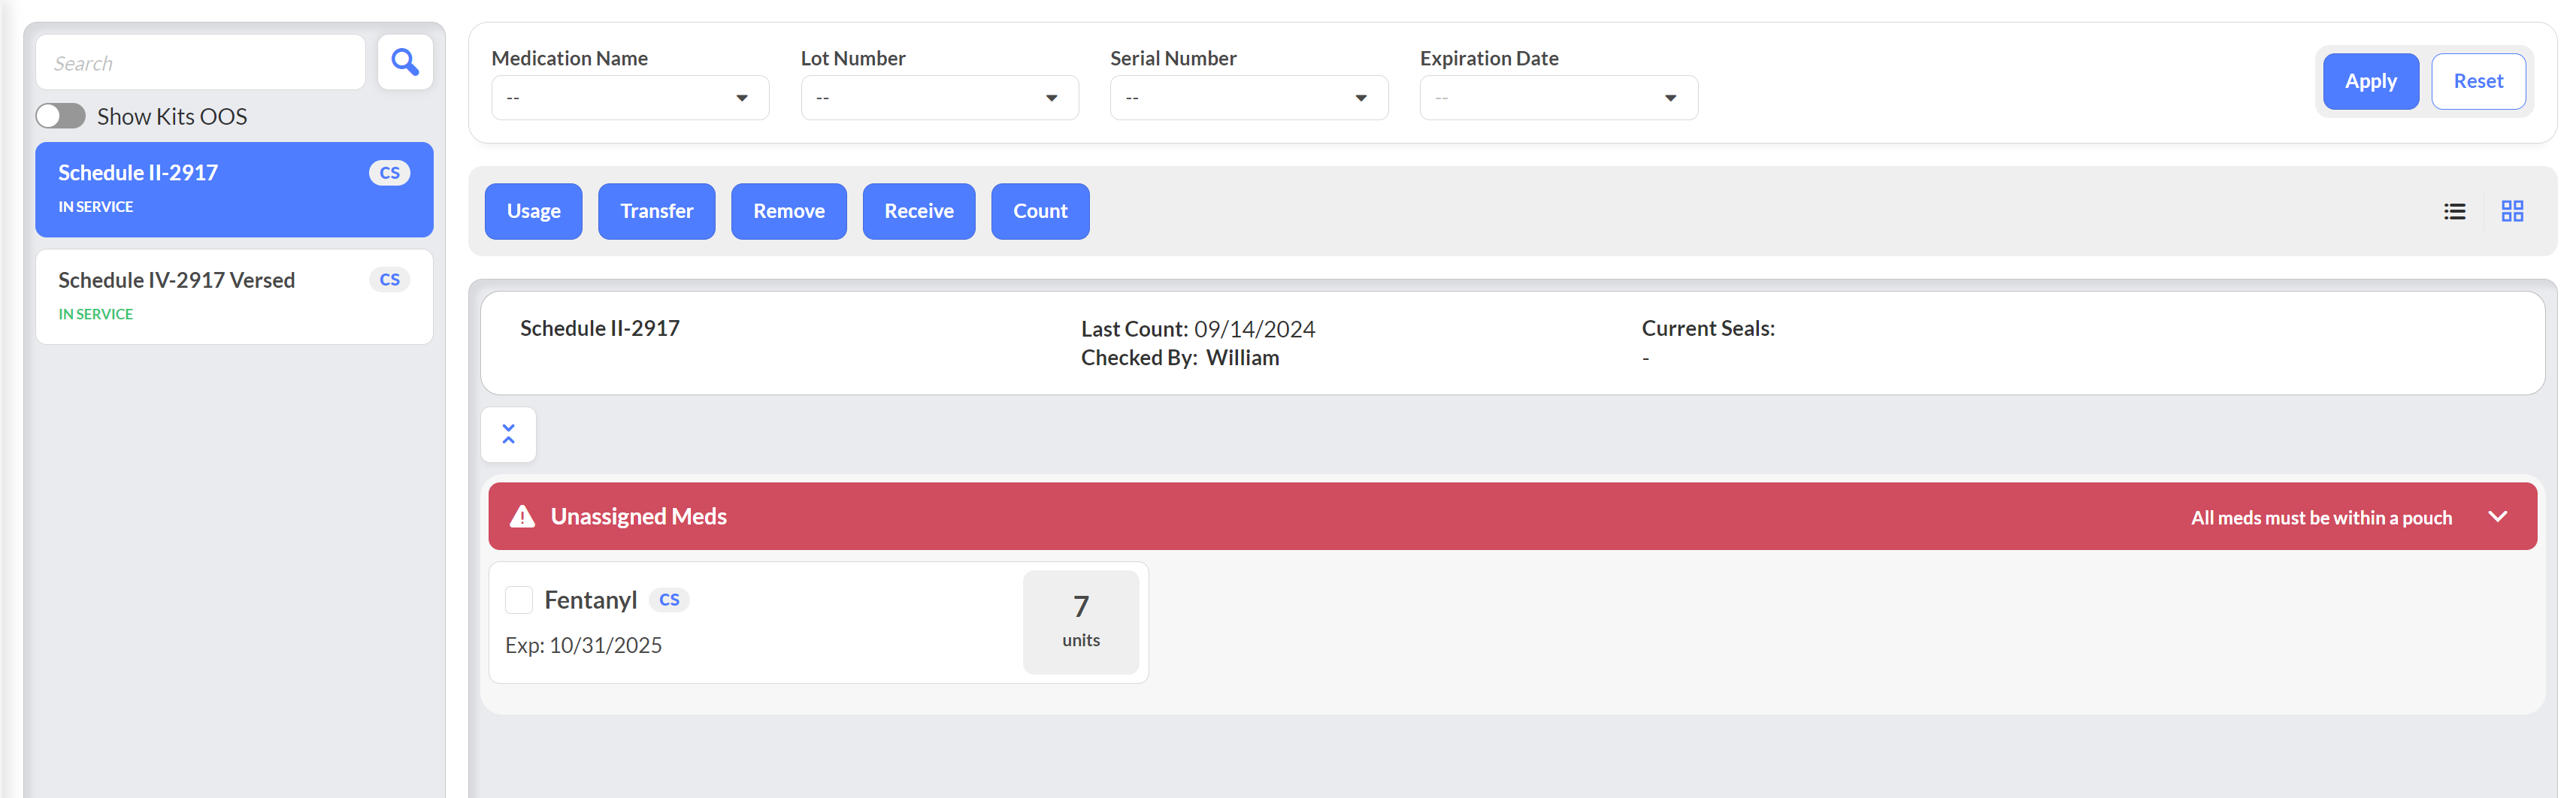Collapse the Unassigned Meds section chevron
The width and height of the screenshot is (2576, 798).
coord(2497,516)
